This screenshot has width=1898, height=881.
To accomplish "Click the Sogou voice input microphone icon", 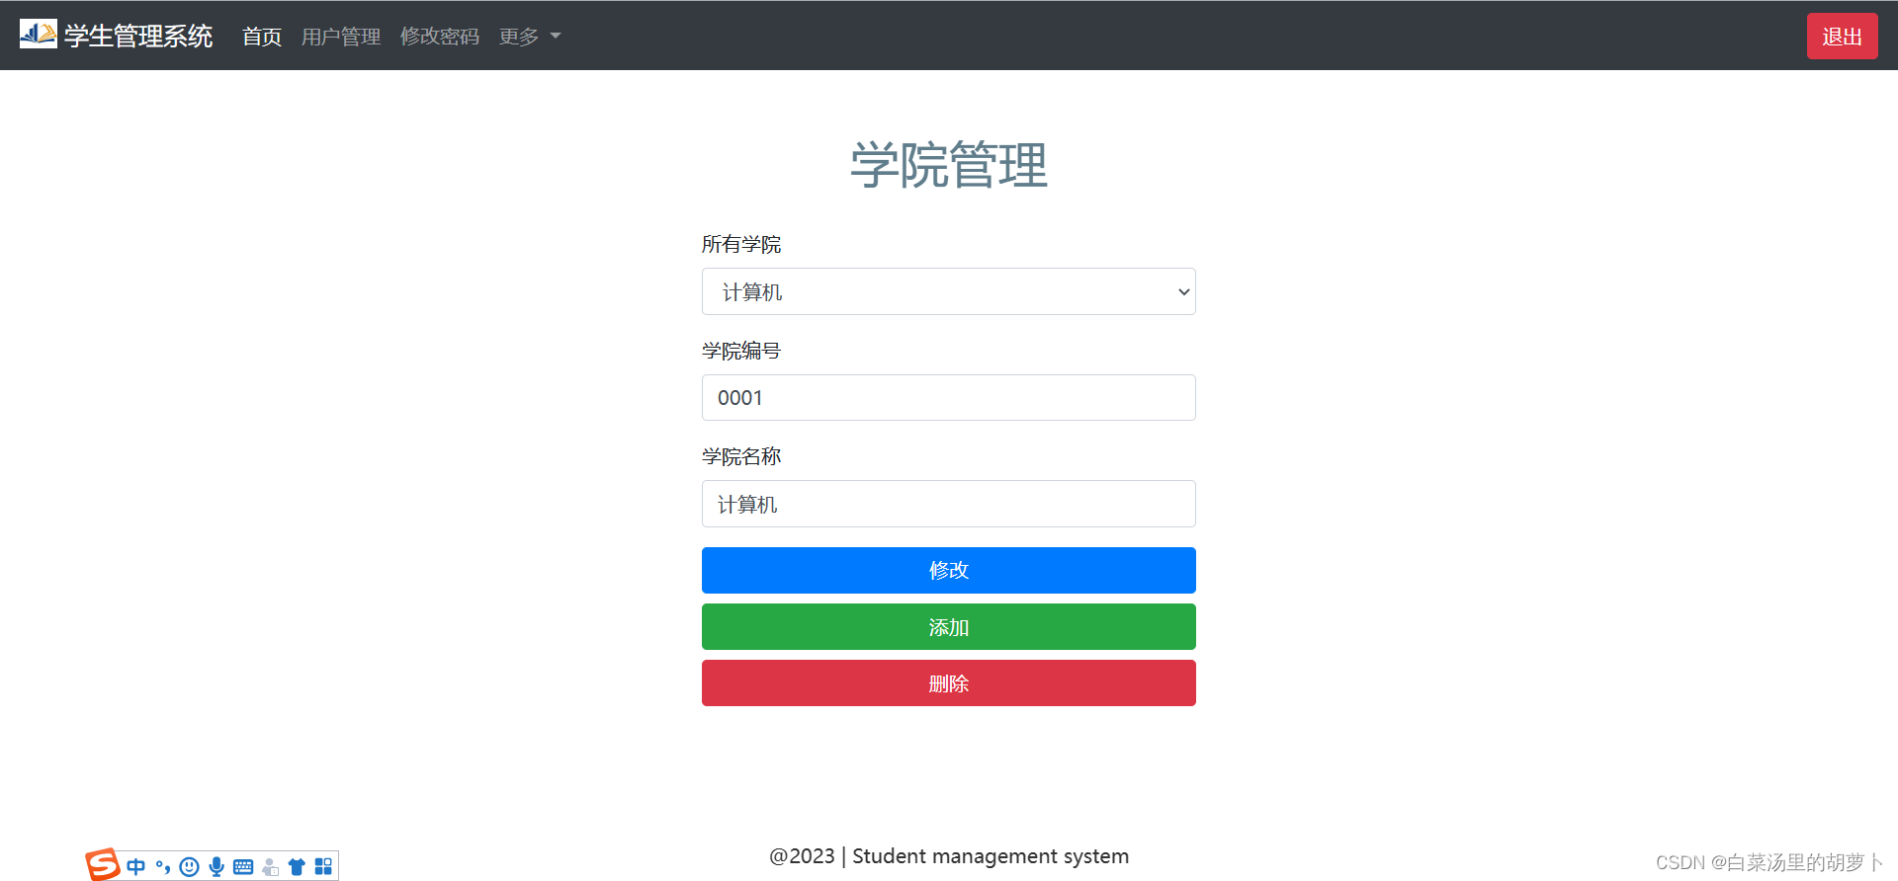I will (x=216, y=866).
